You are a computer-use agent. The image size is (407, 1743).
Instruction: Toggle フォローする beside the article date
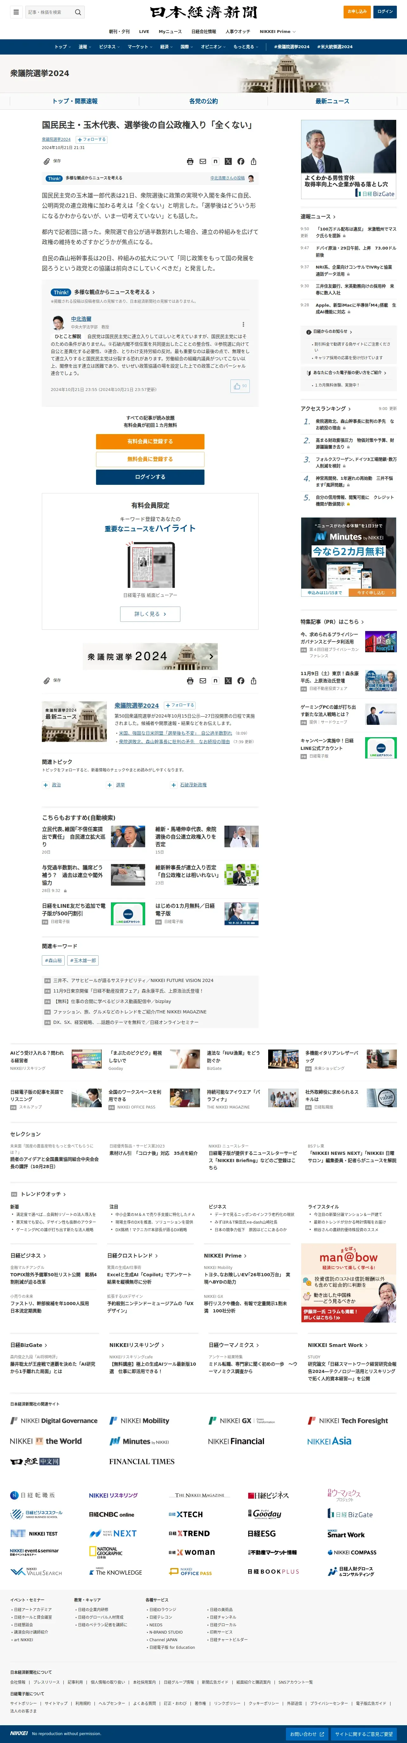pyautogui.click(x=91, y=140)
